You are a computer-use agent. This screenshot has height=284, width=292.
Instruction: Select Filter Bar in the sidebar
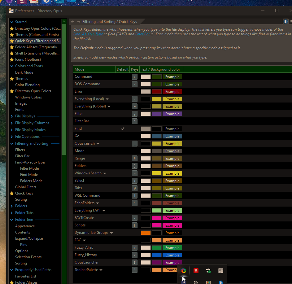point(22,156)
